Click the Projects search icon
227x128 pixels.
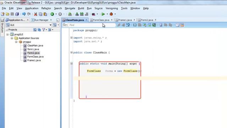coord(35,30)
